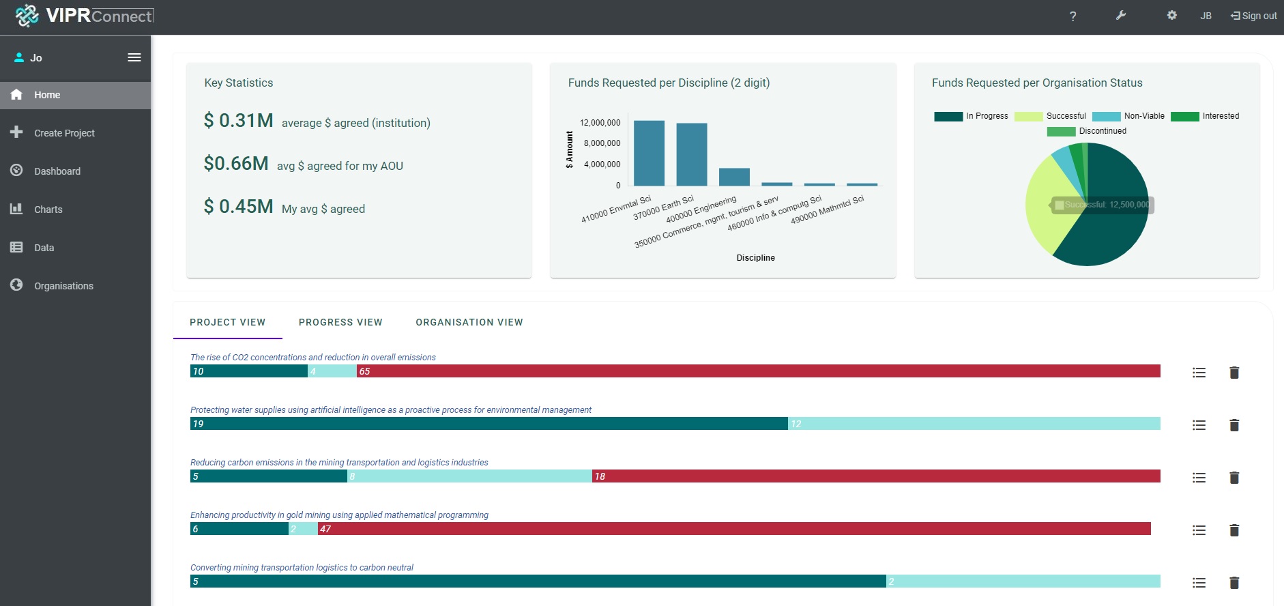Toggle the Non-Viable legend entry
This screenshot has width=1284, height=606.
1128,116
